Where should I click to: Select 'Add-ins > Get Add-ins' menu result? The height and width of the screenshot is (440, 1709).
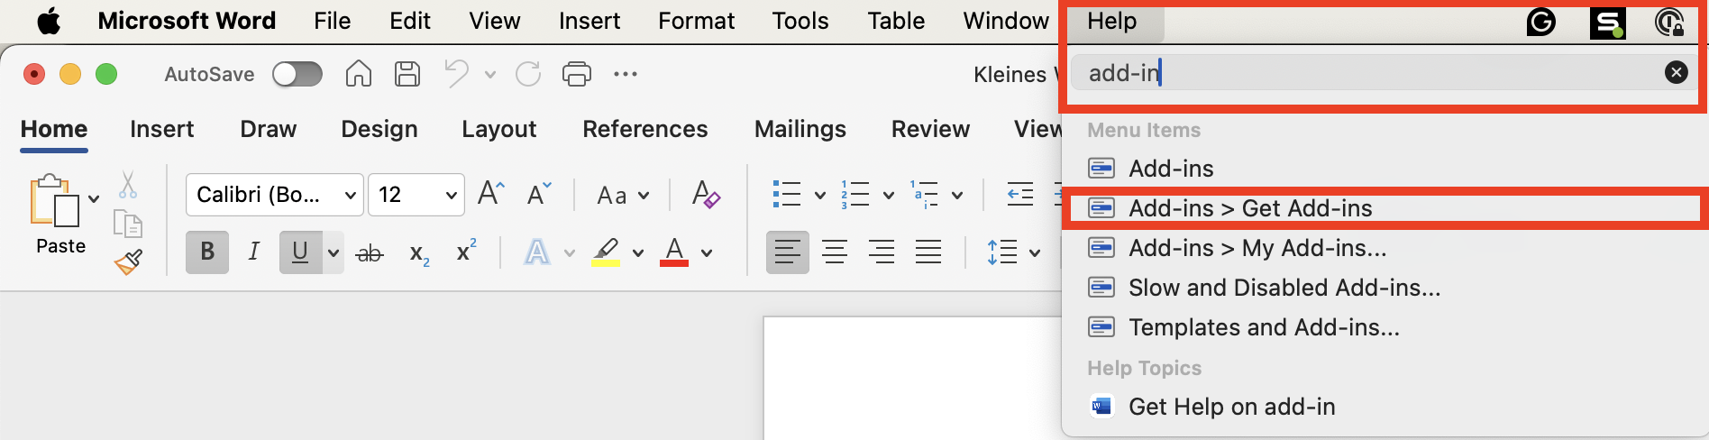click(x=1250, y=208)
